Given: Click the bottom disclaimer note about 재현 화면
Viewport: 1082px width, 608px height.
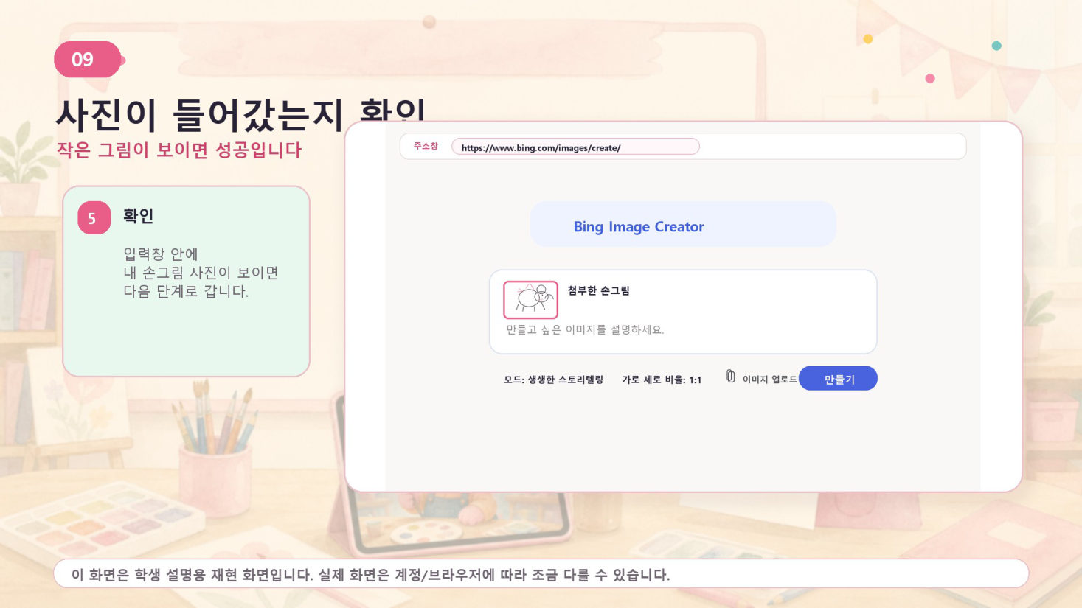Looking at the screenshot, I should [541, 574].
